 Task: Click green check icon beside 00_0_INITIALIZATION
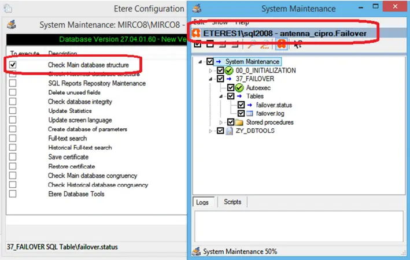pos(230,70)
